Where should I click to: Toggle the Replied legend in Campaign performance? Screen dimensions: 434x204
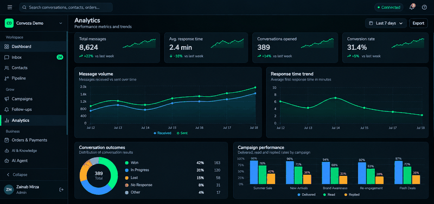click(352, 195)
